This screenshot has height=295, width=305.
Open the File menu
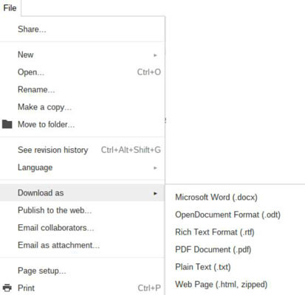coord(10,8)
